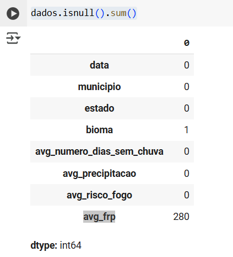The width and height of the screenshot is (233, 257).
Task: Select the 'data' row label
Action: point(99,65)
